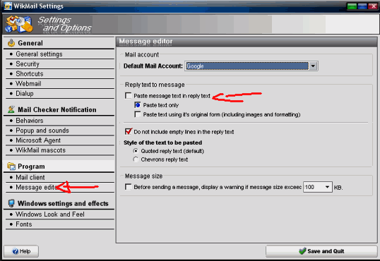Open the Fonts settings page

[x=24, y=224]
